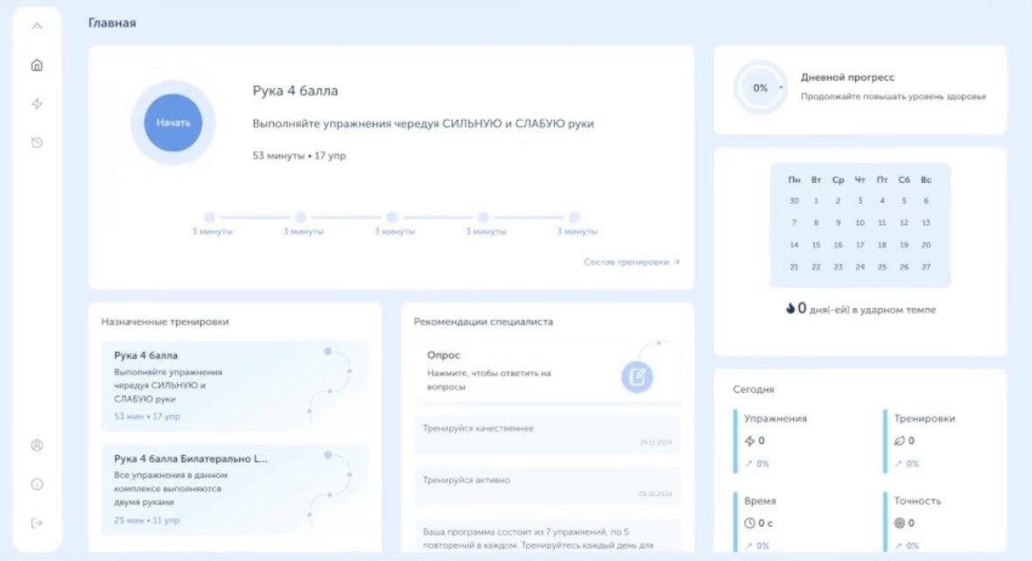
Task: Click the clock icon next to Время
Action: click(748, 522)
